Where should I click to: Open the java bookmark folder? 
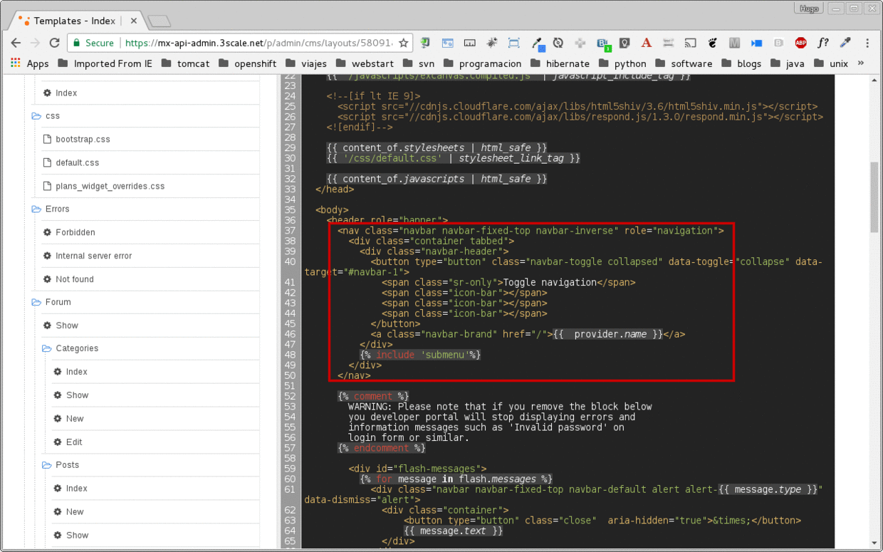[x=787, y=63]
